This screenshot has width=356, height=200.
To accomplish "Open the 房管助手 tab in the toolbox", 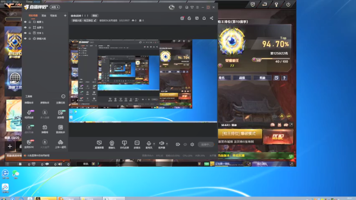I will [x=45, y=103].
